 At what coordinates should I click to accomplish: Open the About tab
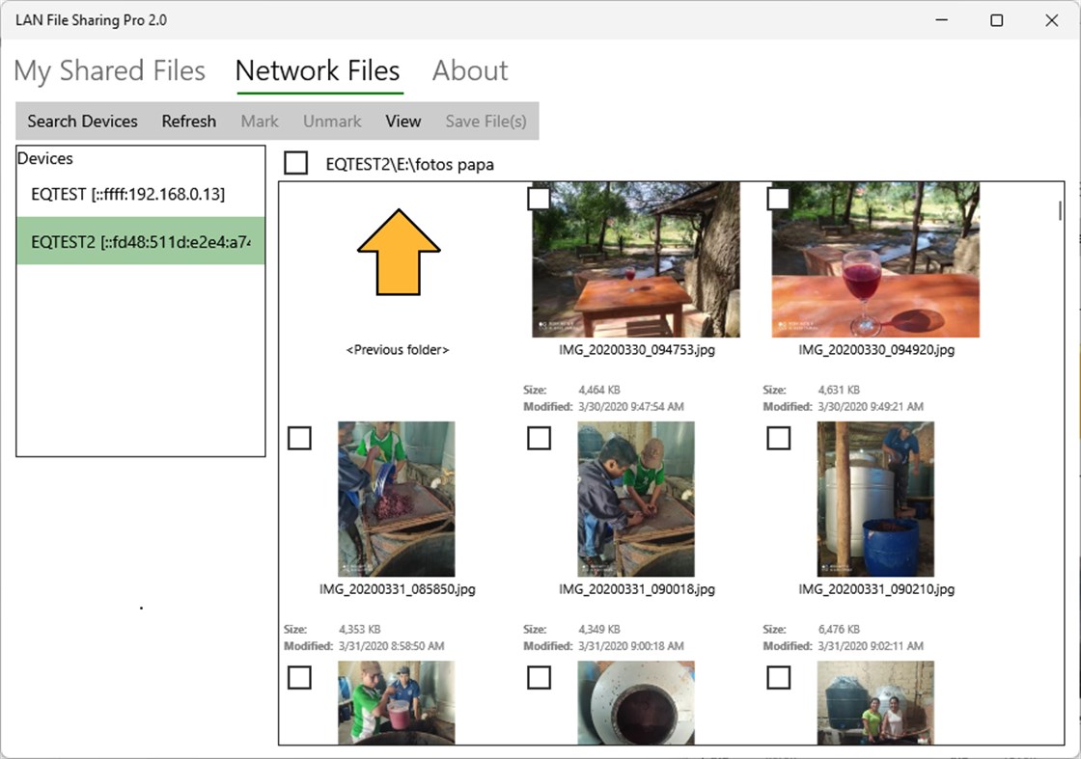(x=469, y=69)
